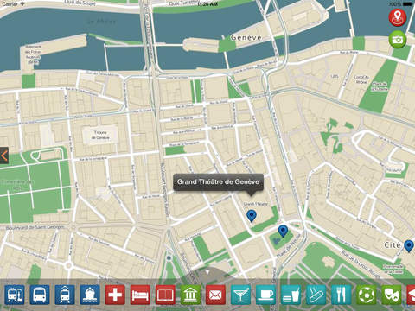Select the map pin at Place de Neuve
Screen dimensions: 415x311
click(283, 232)
